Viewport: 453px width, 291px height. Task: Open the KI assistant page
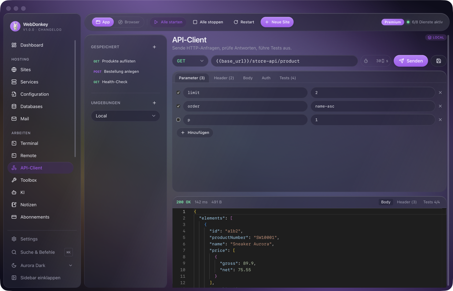coord(40,192)
